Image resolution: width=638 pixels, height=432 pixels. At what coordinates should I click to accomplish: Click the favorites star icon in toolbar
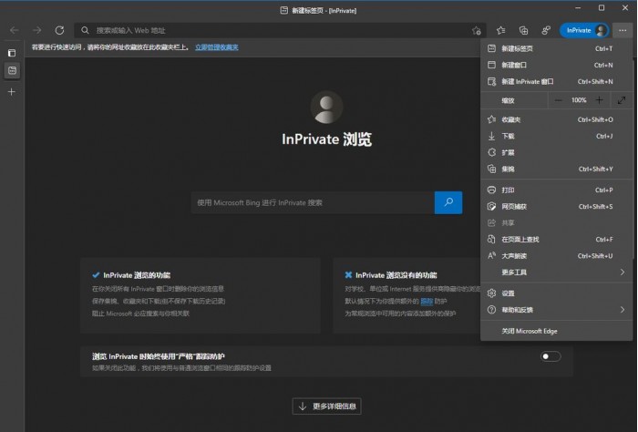pos(501,30)
